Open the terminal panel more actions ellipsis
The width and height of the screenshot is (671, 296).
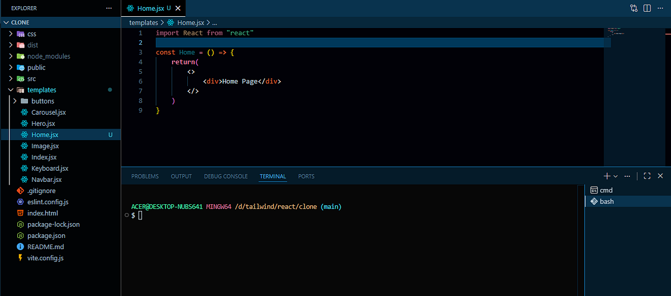tap(628, 176)
